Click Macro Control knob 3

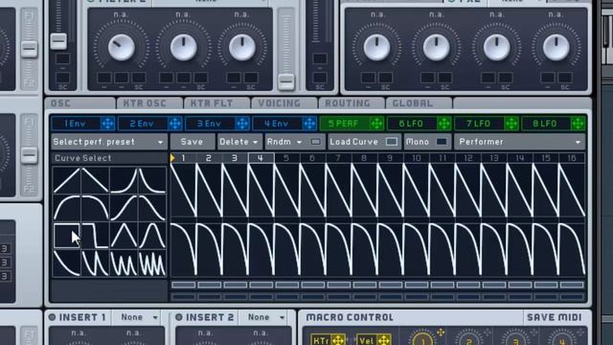(x=515, y=339)
